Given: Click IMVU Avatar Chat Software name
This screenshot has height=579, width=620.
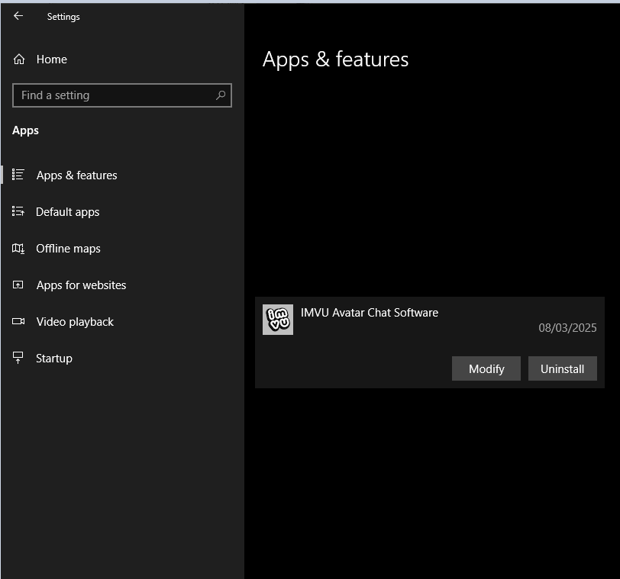Looking at the screenshot, I should (370, 313).
